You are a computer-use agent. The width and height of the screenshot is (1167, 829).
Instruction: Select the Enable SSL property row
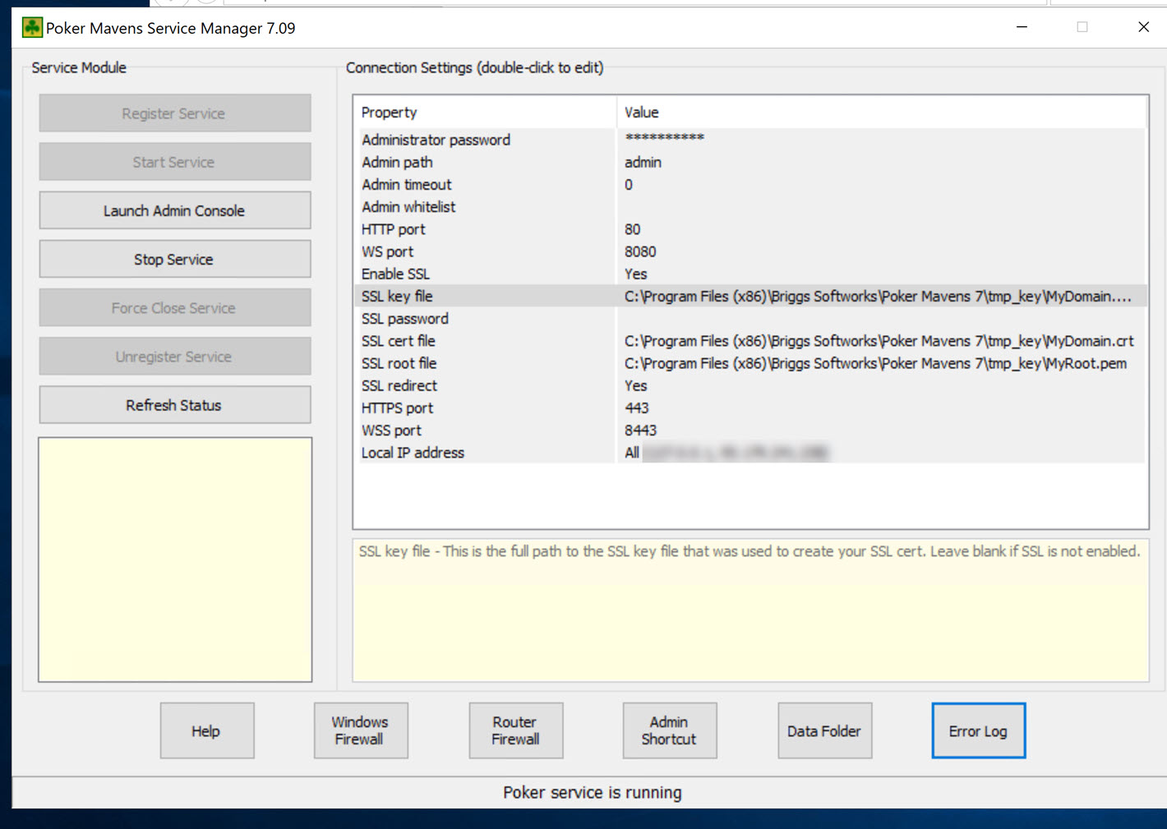(x=395, y=274)
